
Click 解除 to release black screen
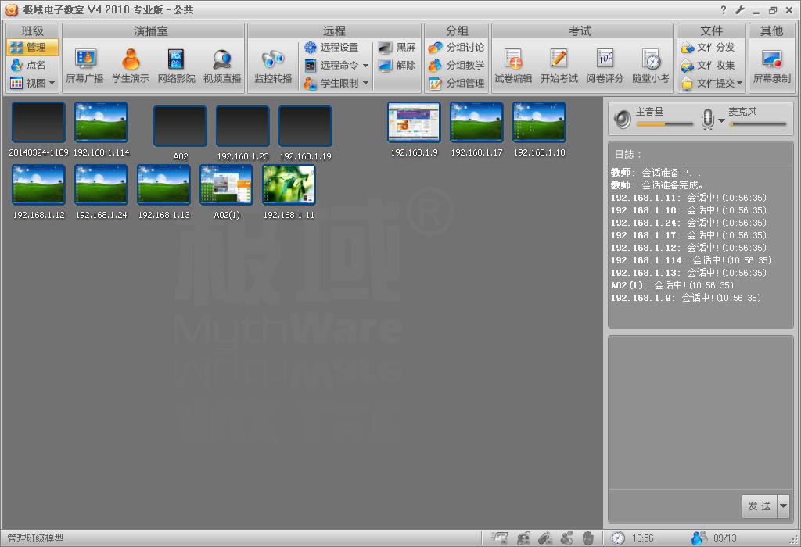point(397,66)
